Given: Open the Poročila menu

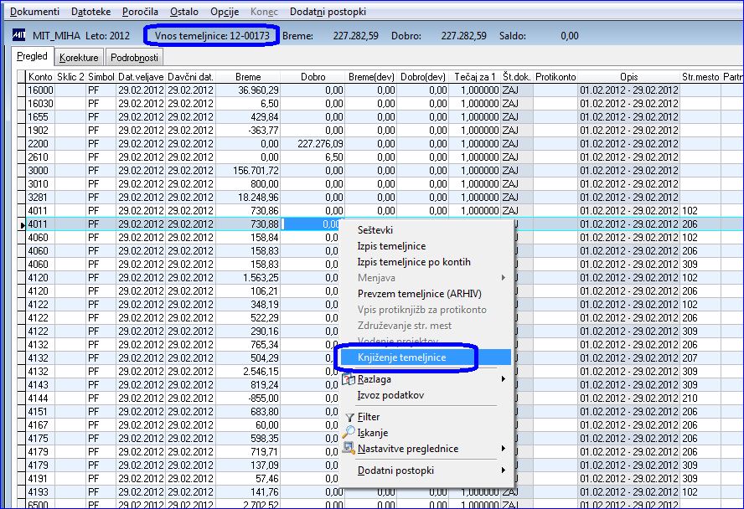Looking at the screenshot, I should click(x=140, y=12).
